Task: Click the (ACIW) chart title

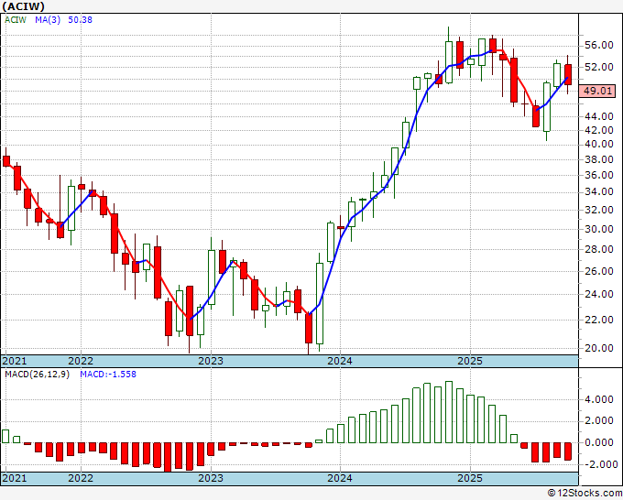Action: click(x=24, y=6)
